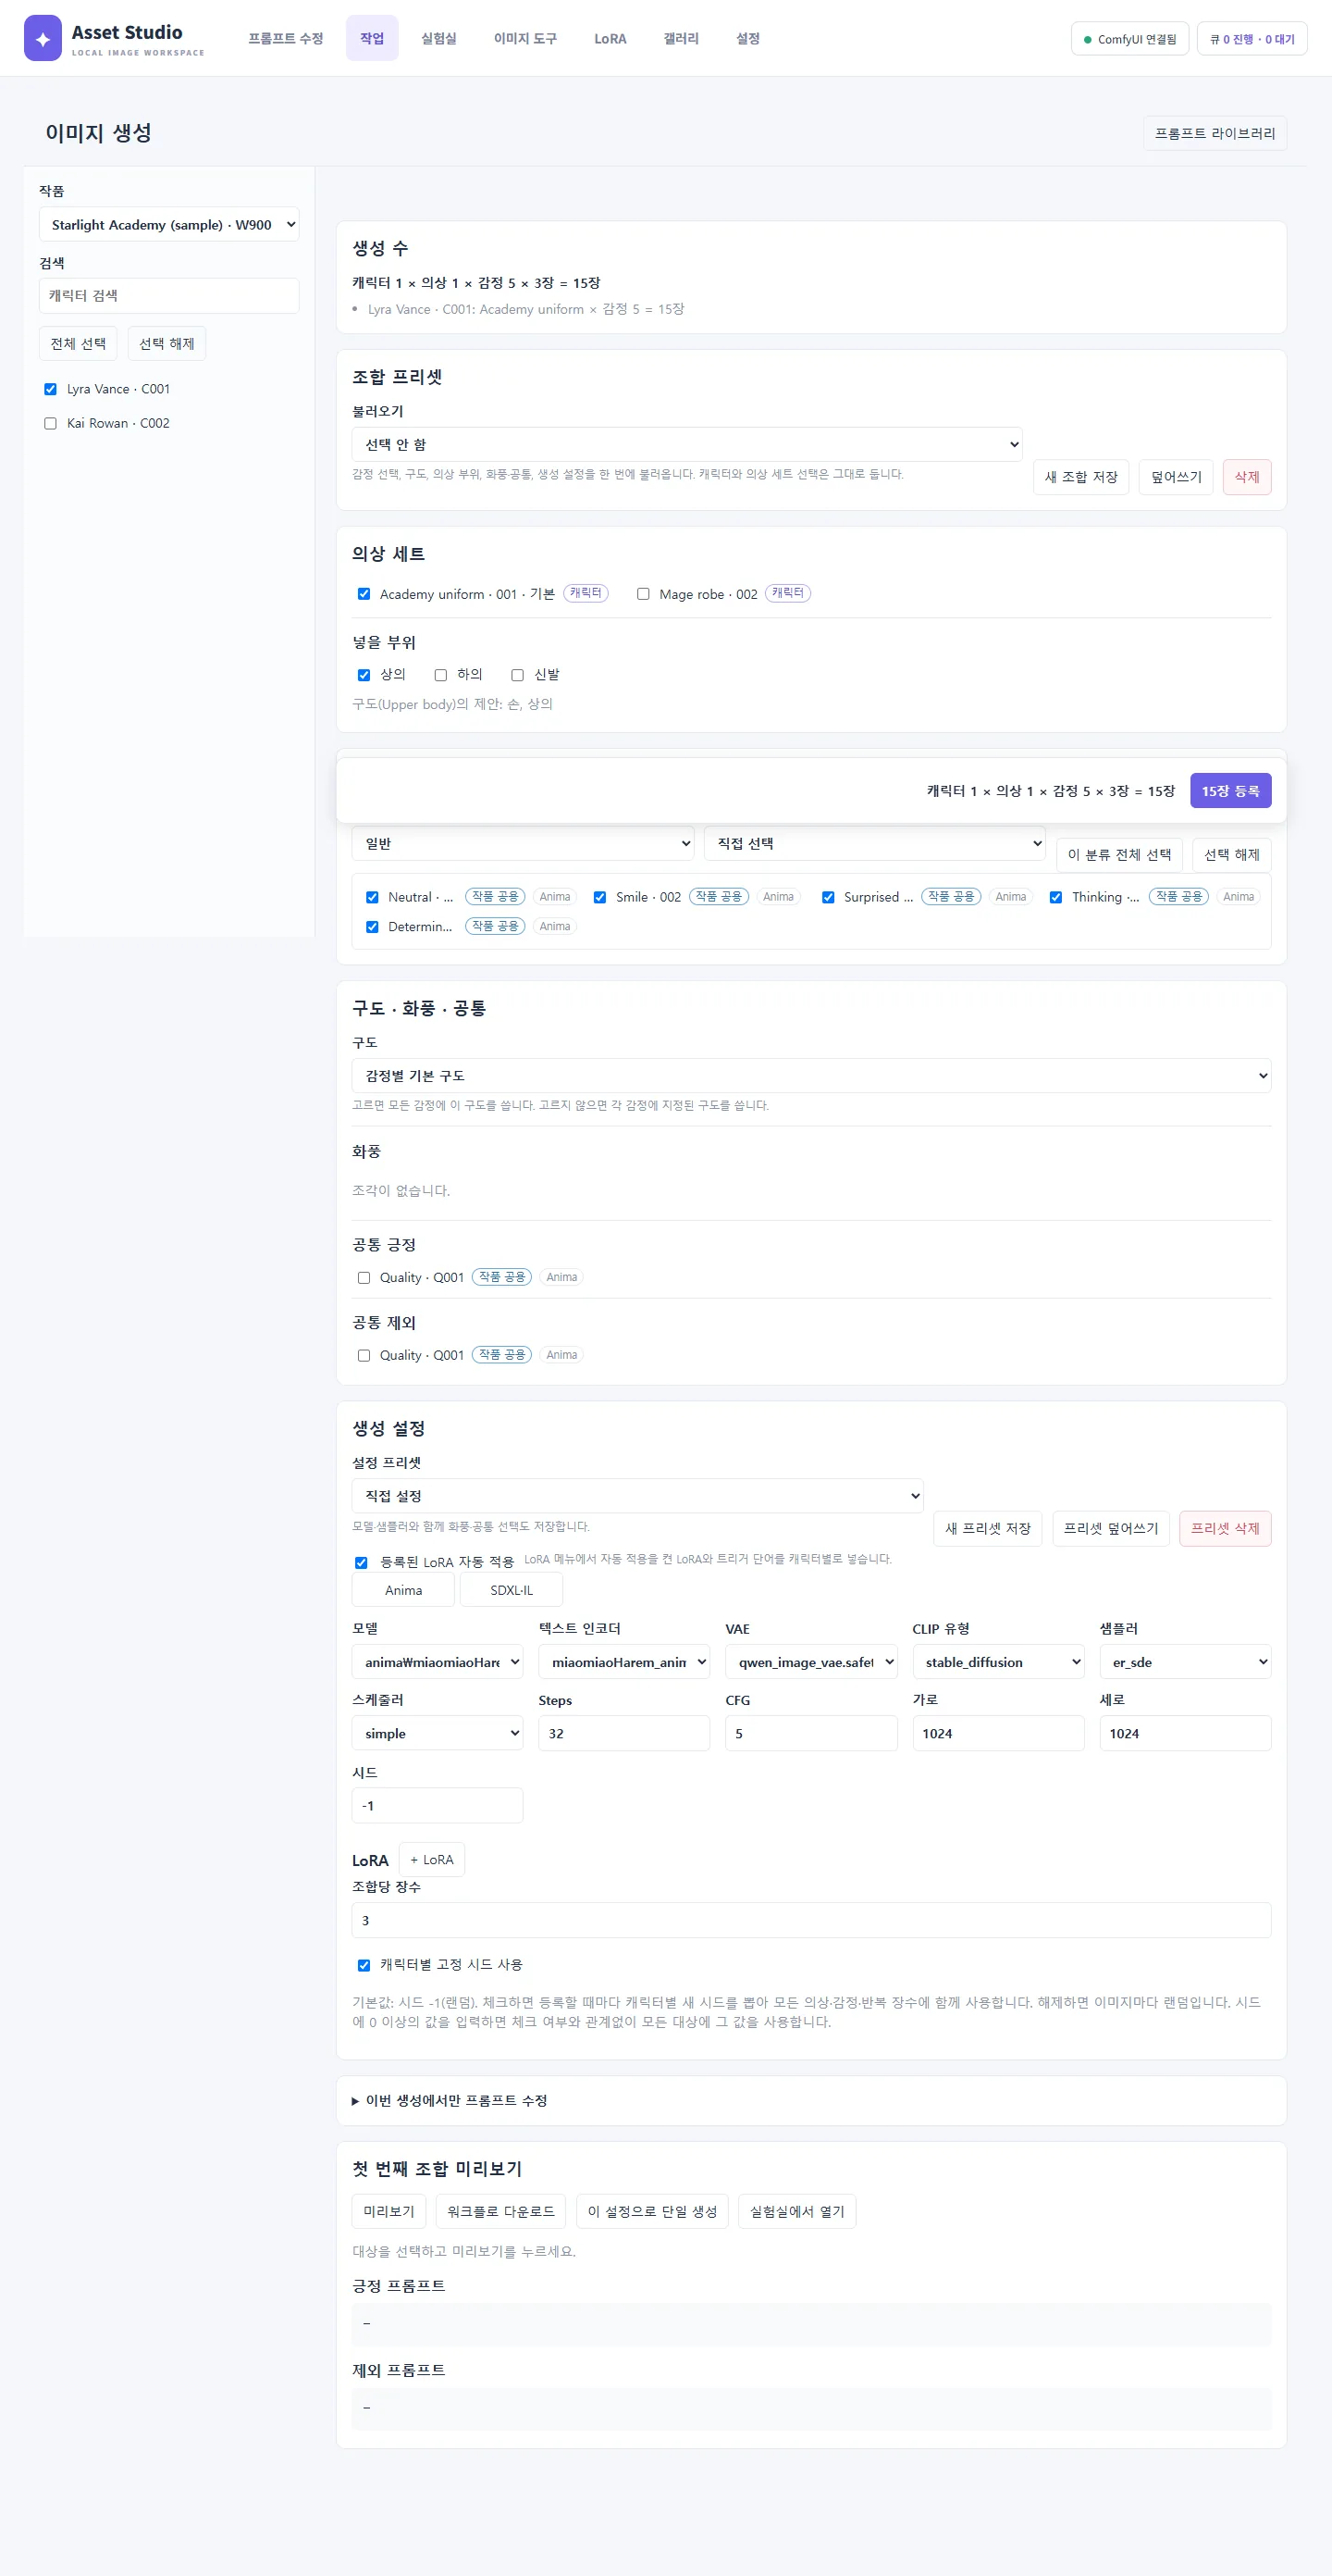Screen dimensions: 1332x2576
Task: Check the Kai Rowan C002 checkbox
Action: tap(50, 423)
